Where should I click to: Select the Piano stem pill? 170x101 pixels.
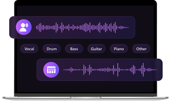click(x=119, y=49)
